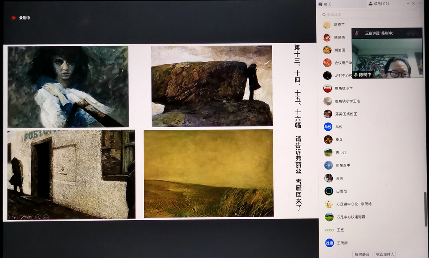Click the painting of figure beside boulder
Screen dimensions: 429x258
(x=212, y=86)
